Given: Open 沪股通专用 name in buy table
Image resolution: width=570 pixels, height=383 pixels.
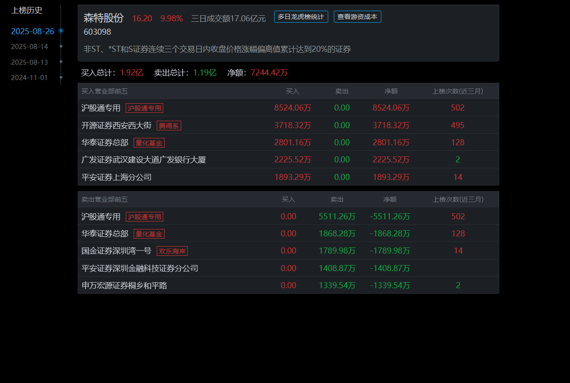Looking at the screenshot, I should pyautogui.click(x=101, y=108).
